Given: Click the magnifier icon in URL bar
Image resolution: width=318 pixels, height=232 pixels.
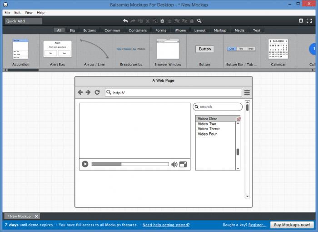Looking at the screenshot, I should tap(109, 92).
